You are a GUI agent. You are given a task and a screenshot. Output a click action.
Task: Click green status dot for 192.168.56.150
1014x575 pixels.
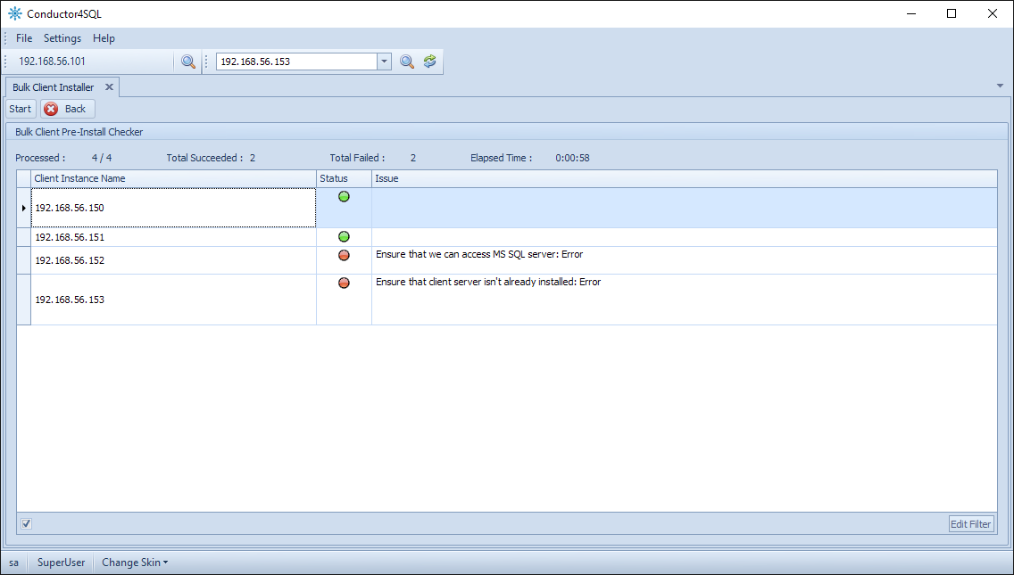pos(344,196)
